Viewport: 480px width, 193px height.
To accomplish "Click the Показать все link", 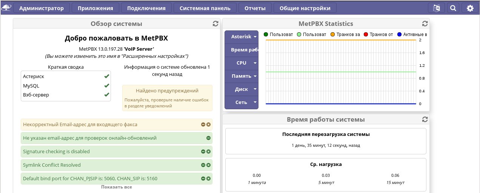I will pos(116,187).
